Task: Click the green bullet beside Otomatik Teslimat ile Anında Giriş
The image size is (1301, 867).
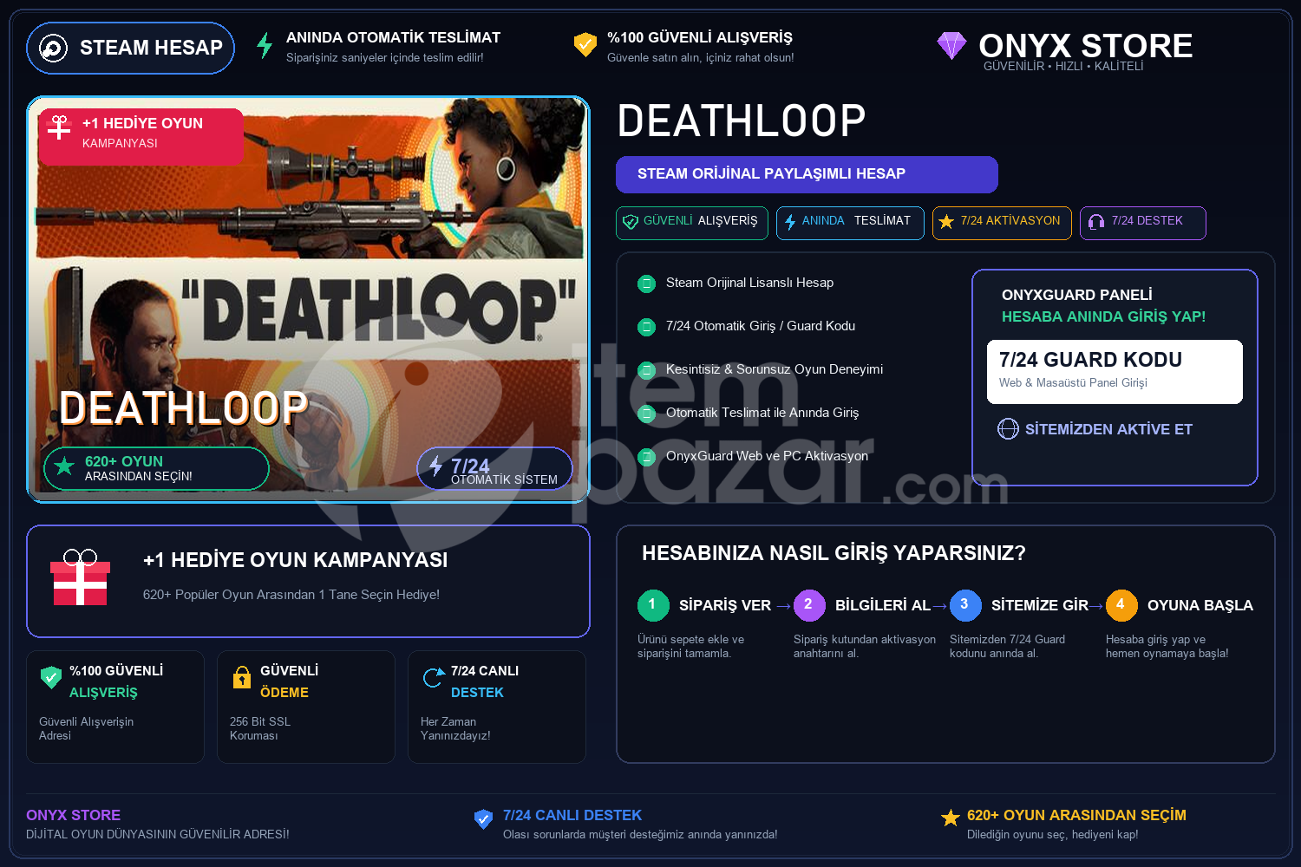Action: pos(646,414)
